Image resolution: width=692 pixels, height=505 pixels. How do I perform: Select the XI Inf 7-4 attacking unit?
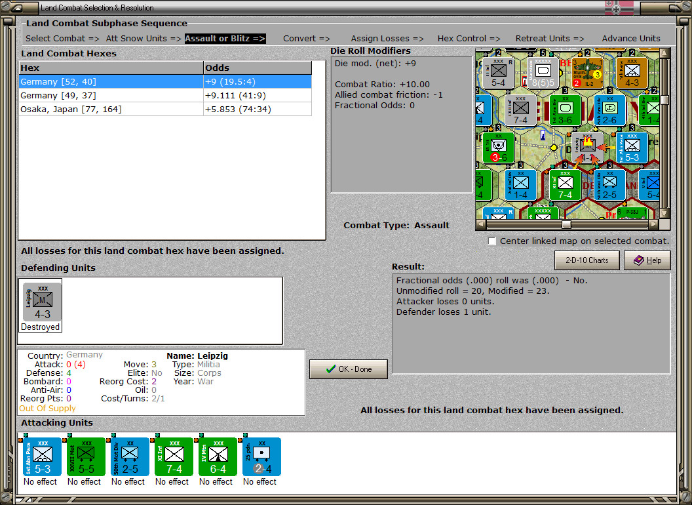point(174,456)
